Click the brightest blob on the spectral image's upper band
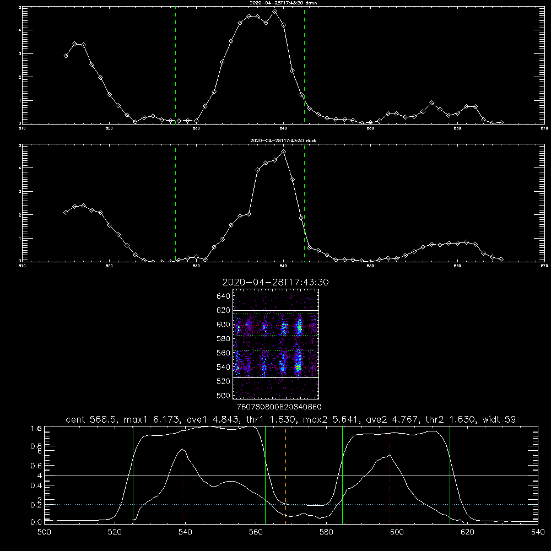Image resolution: width=551 pixels, height=551 pixels. (x=299, y=327)
